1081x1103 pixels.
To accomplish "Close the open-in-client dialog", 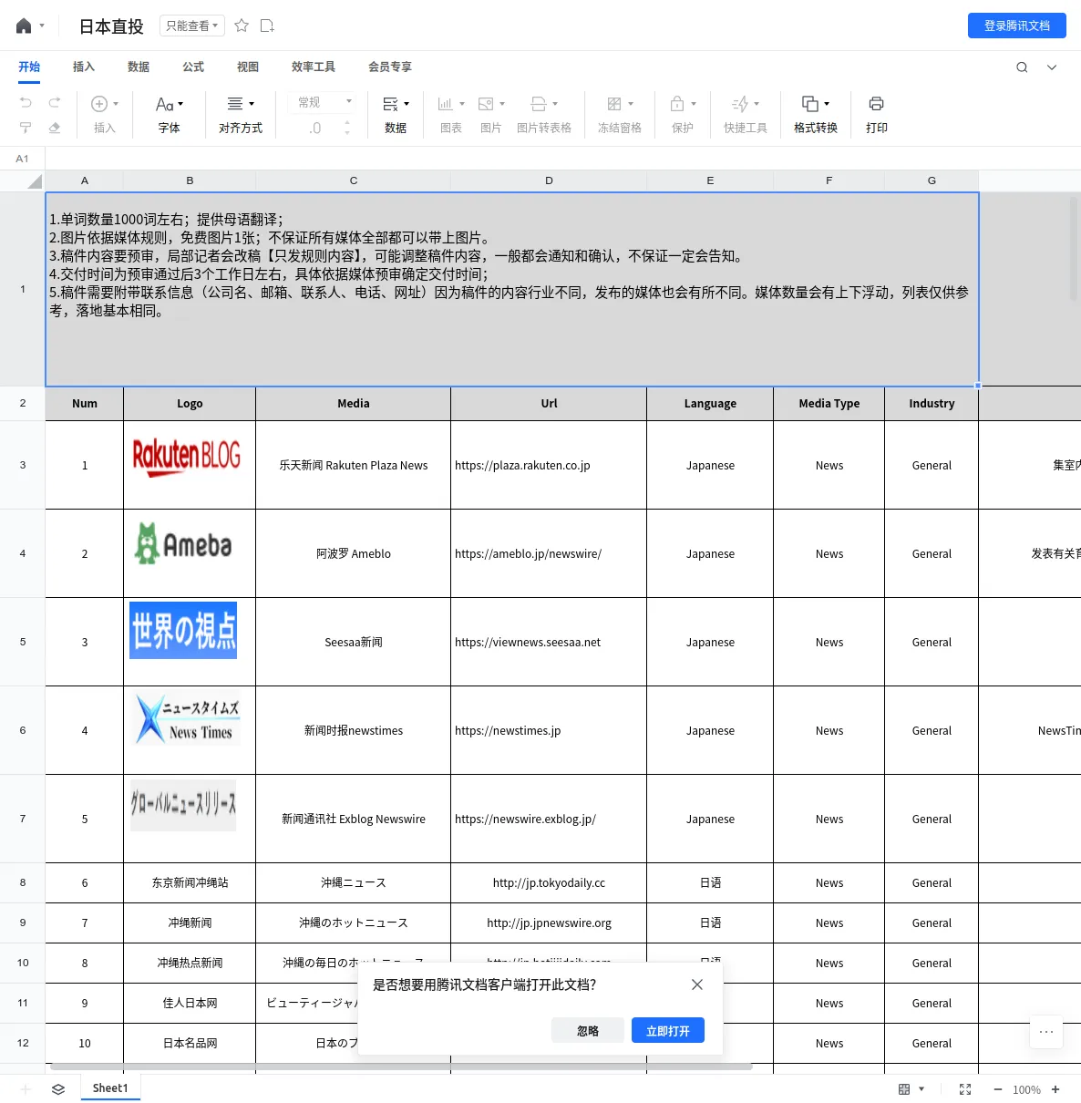I will coord(697,984).
